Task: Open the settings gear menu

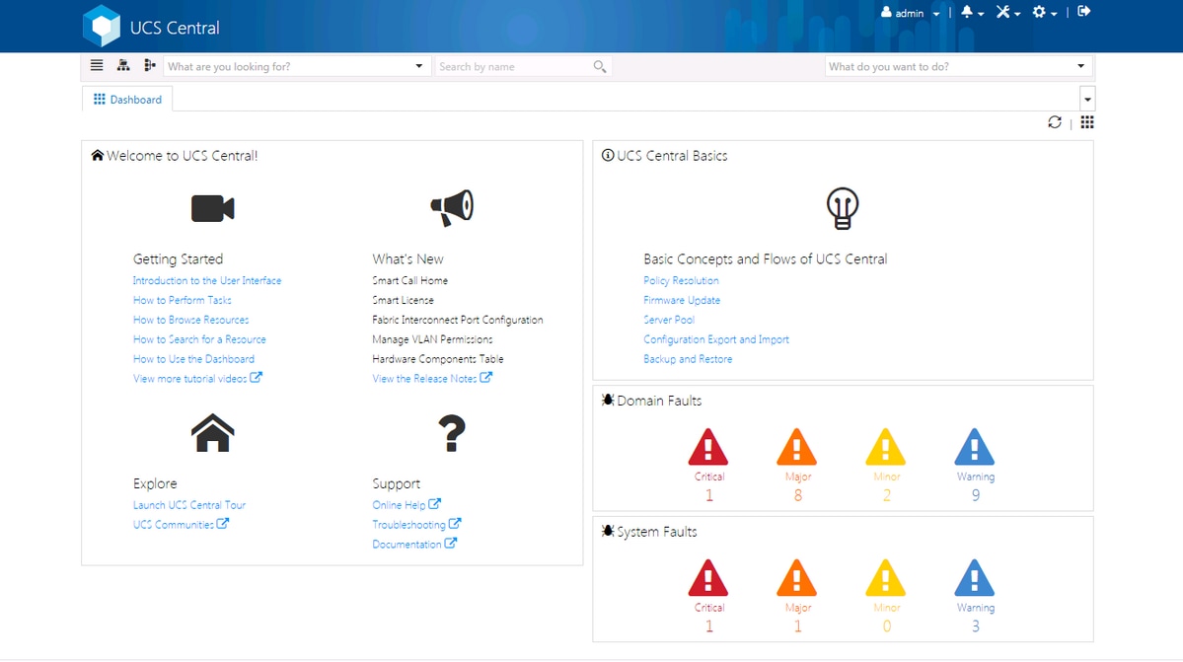Action: (1044, 12)
